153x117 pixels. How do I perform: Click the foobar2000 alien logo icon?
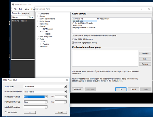[13, 5]
